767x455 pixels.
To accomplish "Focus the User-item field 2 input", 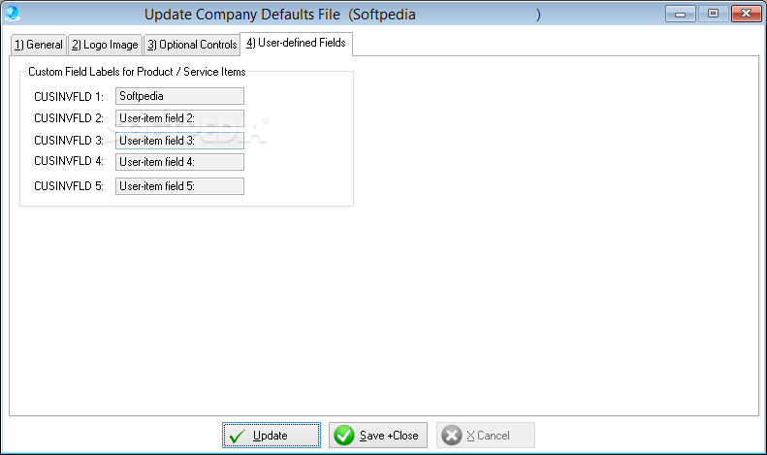I will [x=179, y=118].
